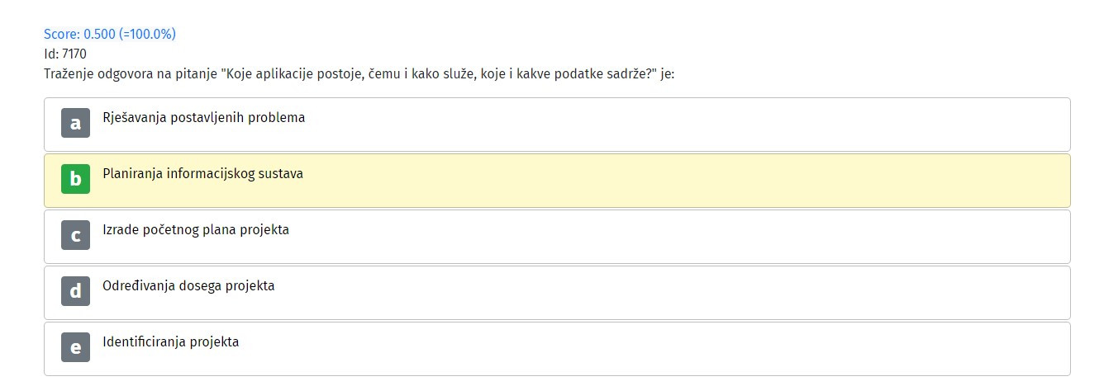1104x386 pixels.
Task: Select answer text "Planiranja informacijskog sustava"
Action: 202,174
